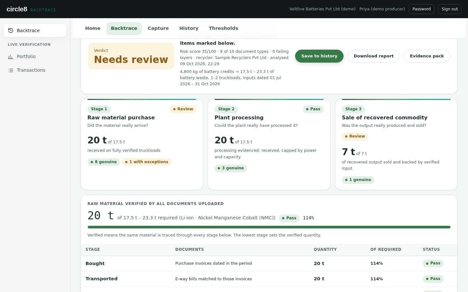Image resolution: width=468 pixels, height=292 pixels.
Task: Click the '3 genuine' pill
Action: [x=231, y=168]
